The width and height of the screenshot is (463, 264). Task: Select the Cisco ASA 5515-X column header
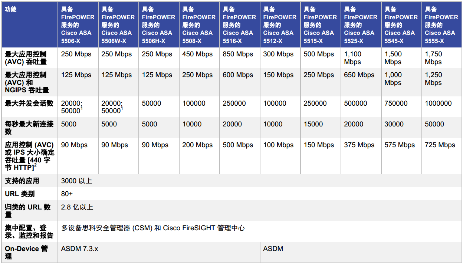click(321, 25)
